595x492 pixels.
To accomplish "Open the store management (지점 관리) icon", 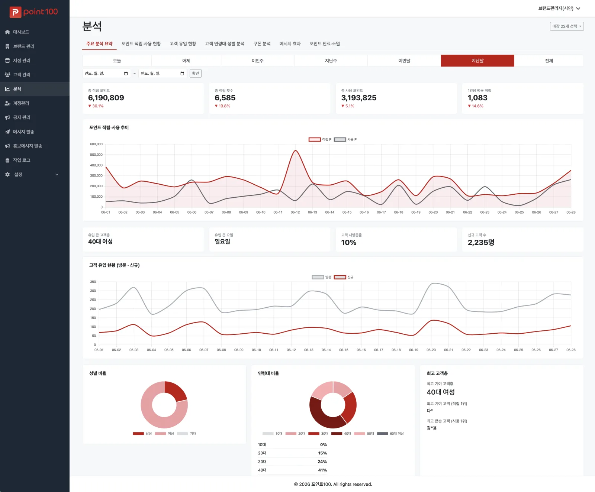I will point(7,61).
